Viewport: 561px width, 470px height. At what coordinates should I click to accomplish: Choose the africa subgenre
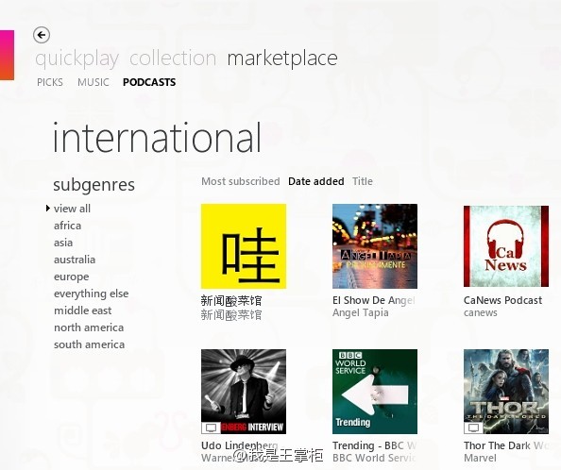[x=67, y=226]
